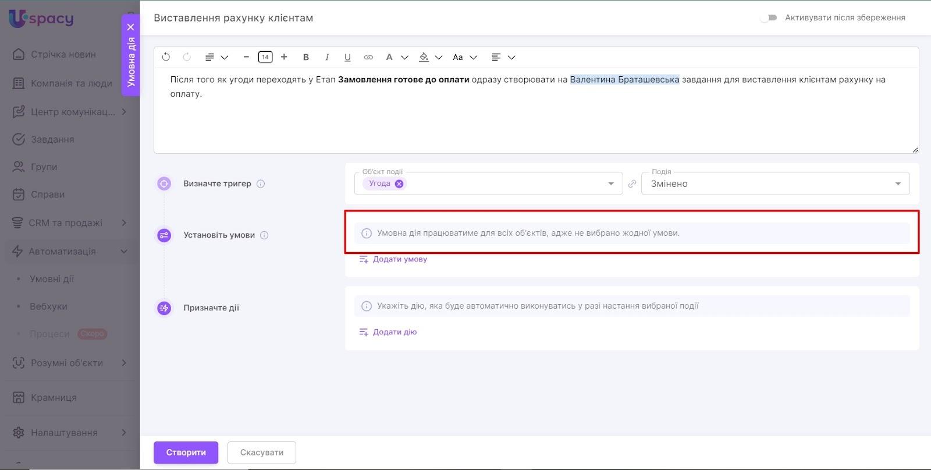
Task: Underline the selected text
Action: [347, 57]
